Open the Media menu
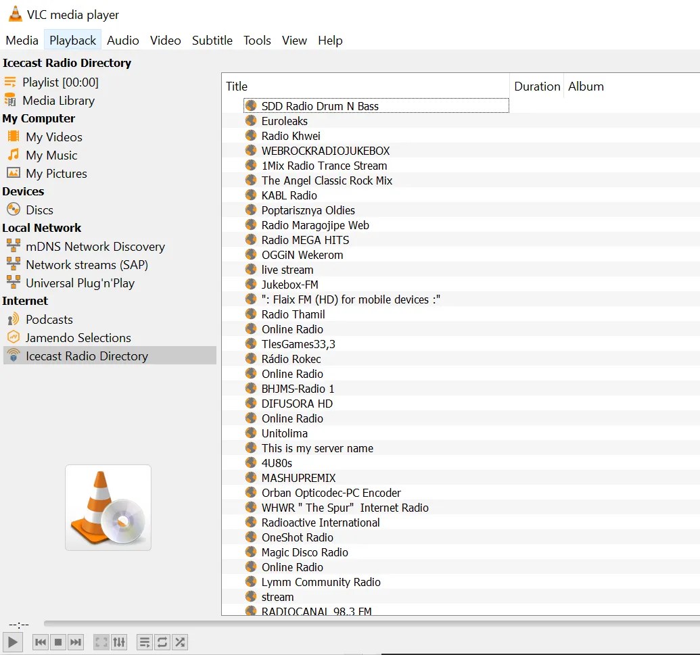This screenshot has height=655, width=700. (x=22, y=41)
